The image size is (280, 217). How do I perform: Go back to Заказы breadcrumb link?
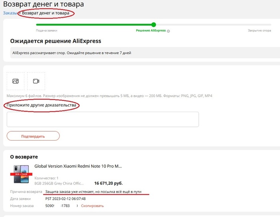(x=10, y=13)
